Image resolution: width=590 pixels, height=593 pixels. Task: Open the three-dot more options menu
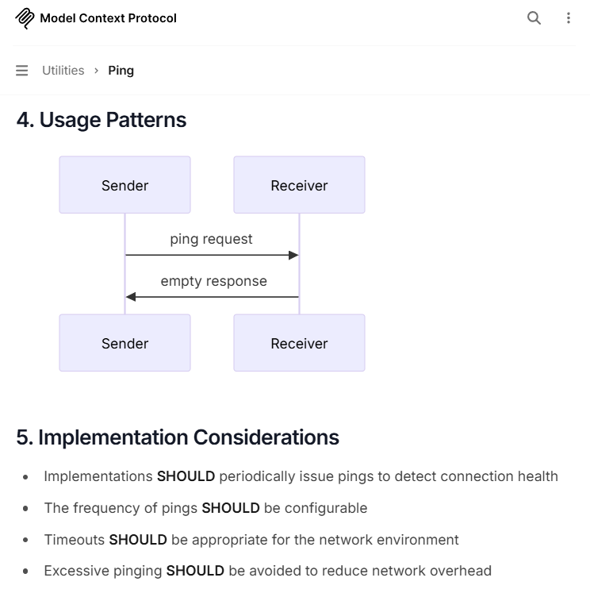pyautogui.click(x=569, y=18)
